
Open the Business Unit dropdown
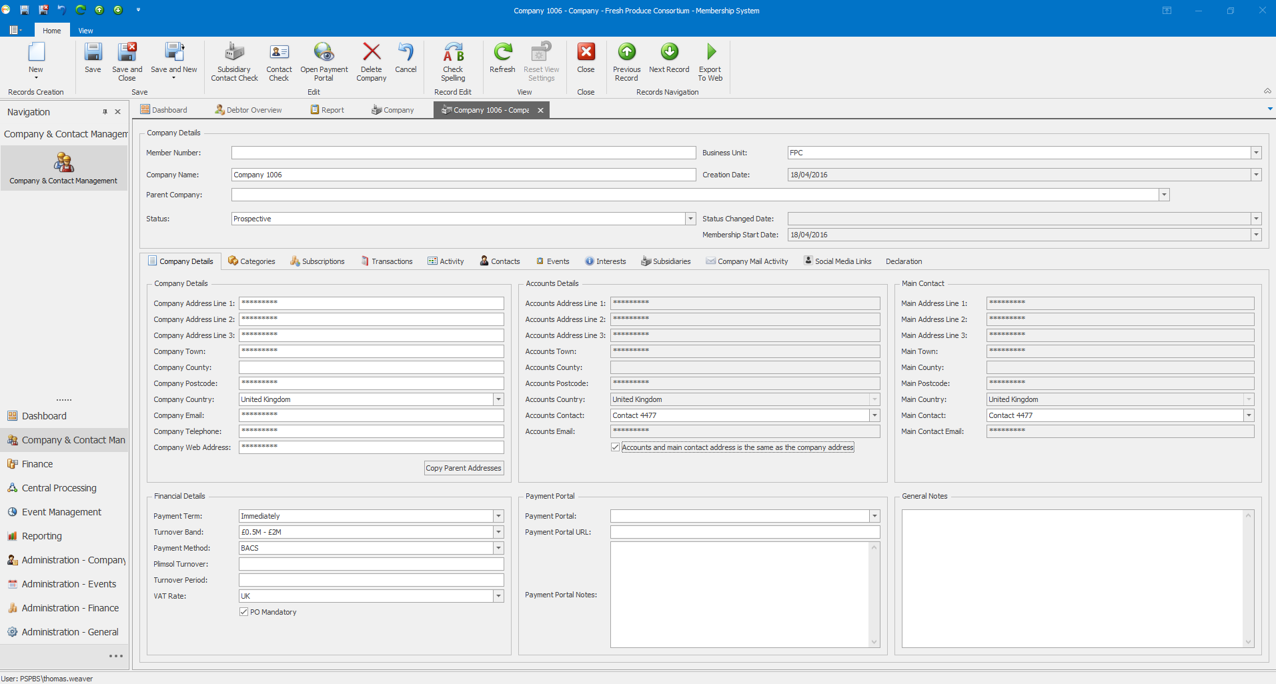click(x=1256, y=153)
